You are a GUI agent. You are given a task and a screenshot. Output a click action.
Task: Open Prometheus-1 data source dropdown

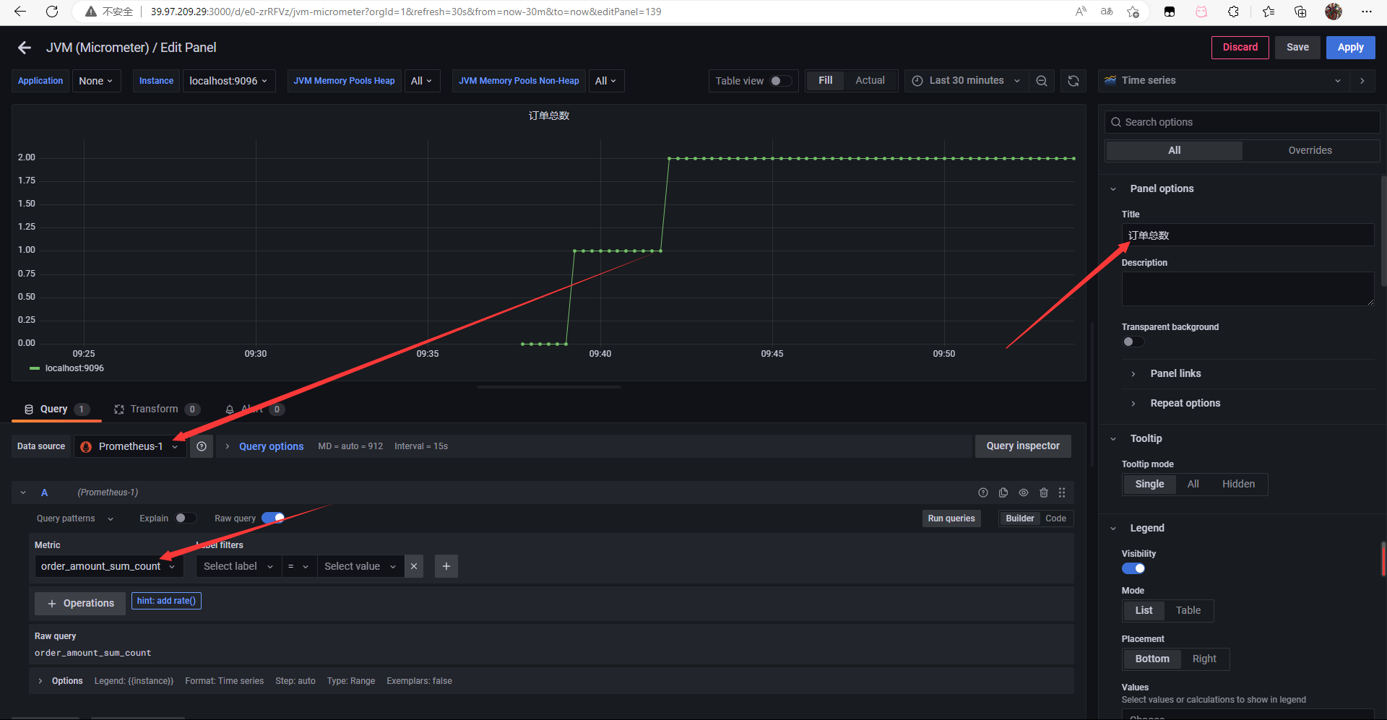coord(131,446)
